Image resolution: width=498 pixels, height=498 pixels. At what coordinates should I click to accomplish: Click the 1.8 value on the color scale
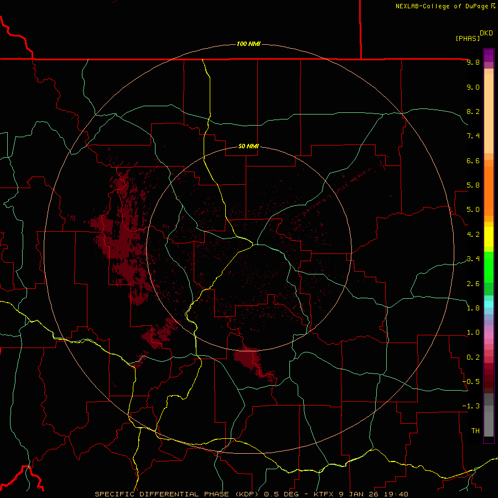[x=473, y=308]
